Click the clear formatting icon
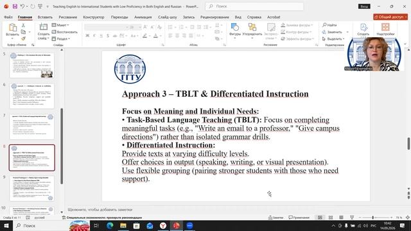 tap(159, 27)
